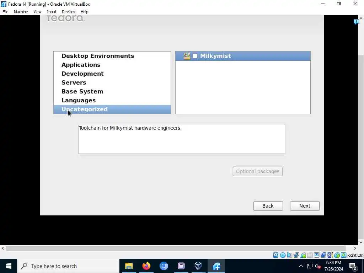Click the network adapters indicator icon

[296, 255]
